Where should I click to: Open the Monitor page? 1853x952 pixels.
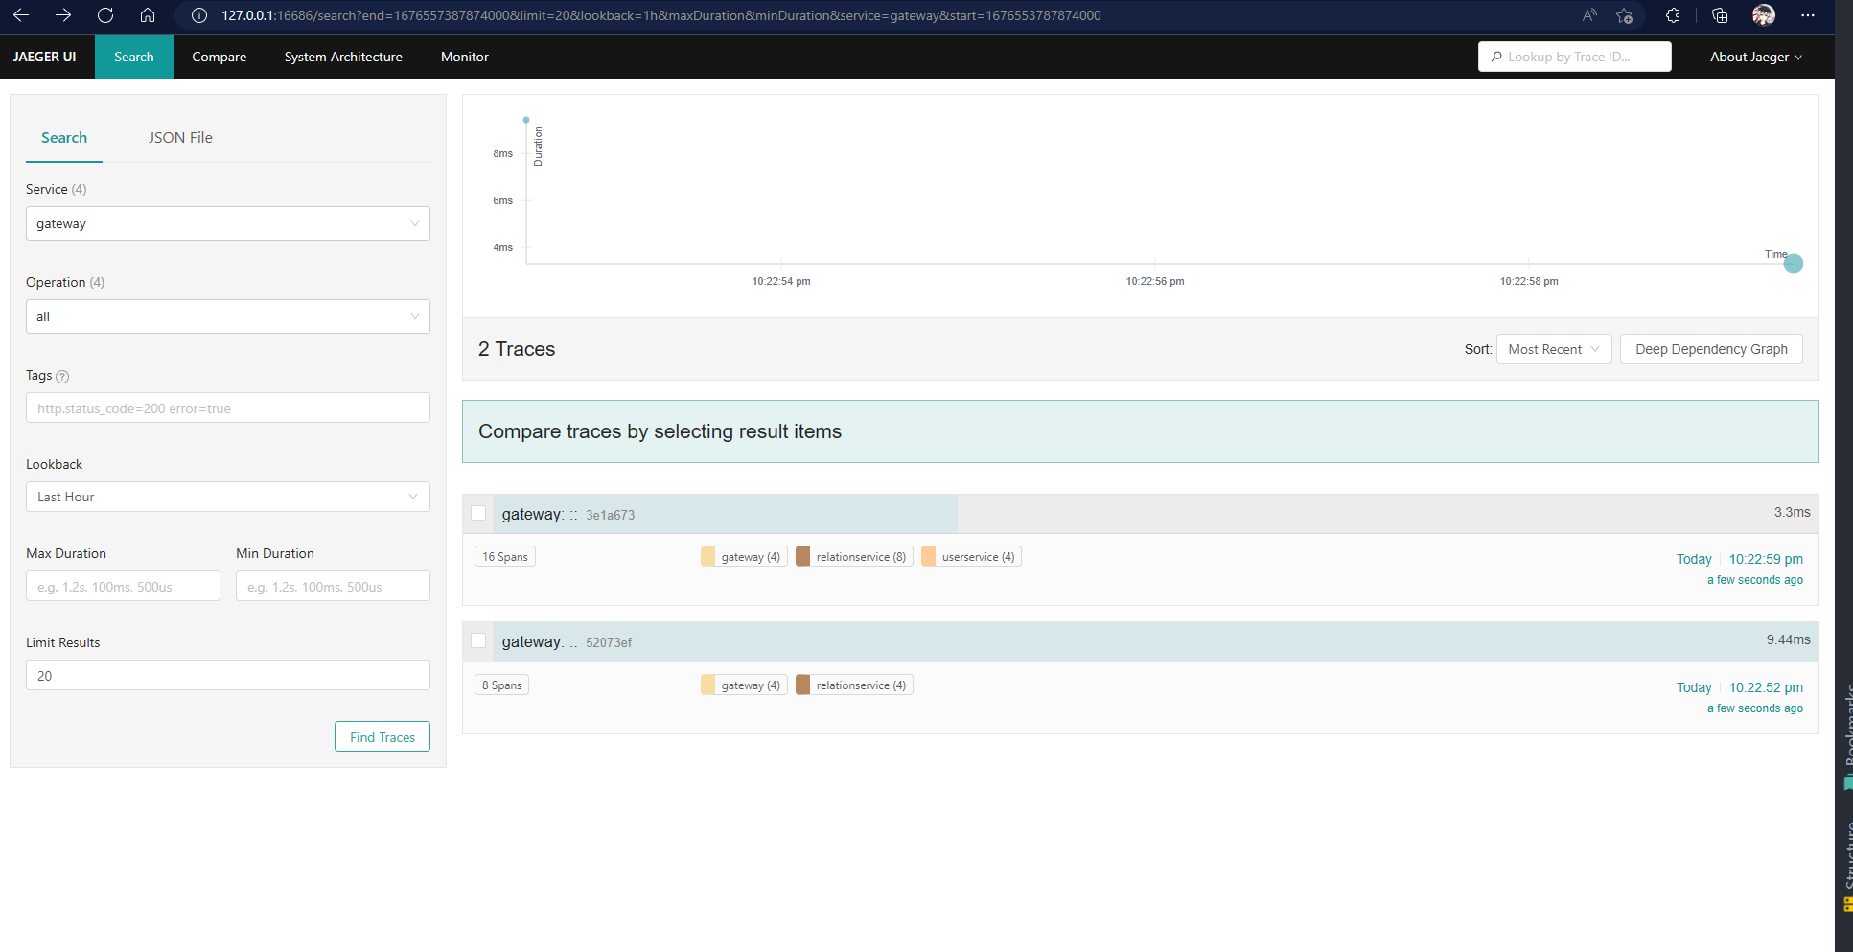point(465,57)
